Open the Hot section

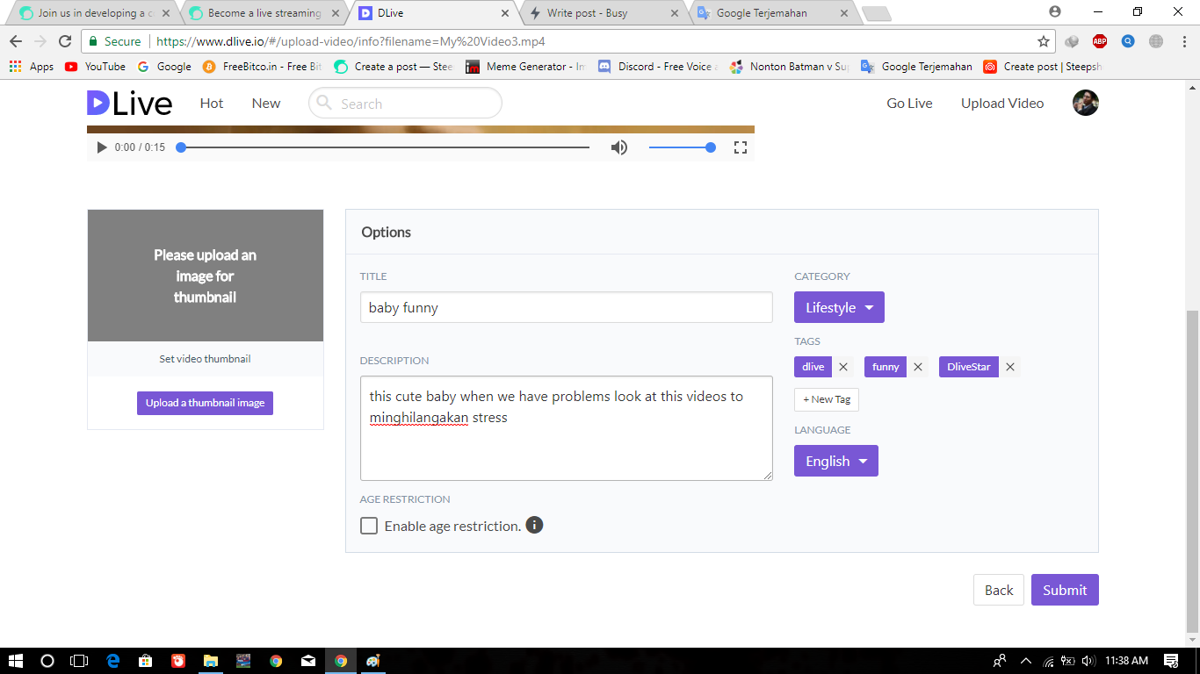pyautogui.click(x=212, y=103)
